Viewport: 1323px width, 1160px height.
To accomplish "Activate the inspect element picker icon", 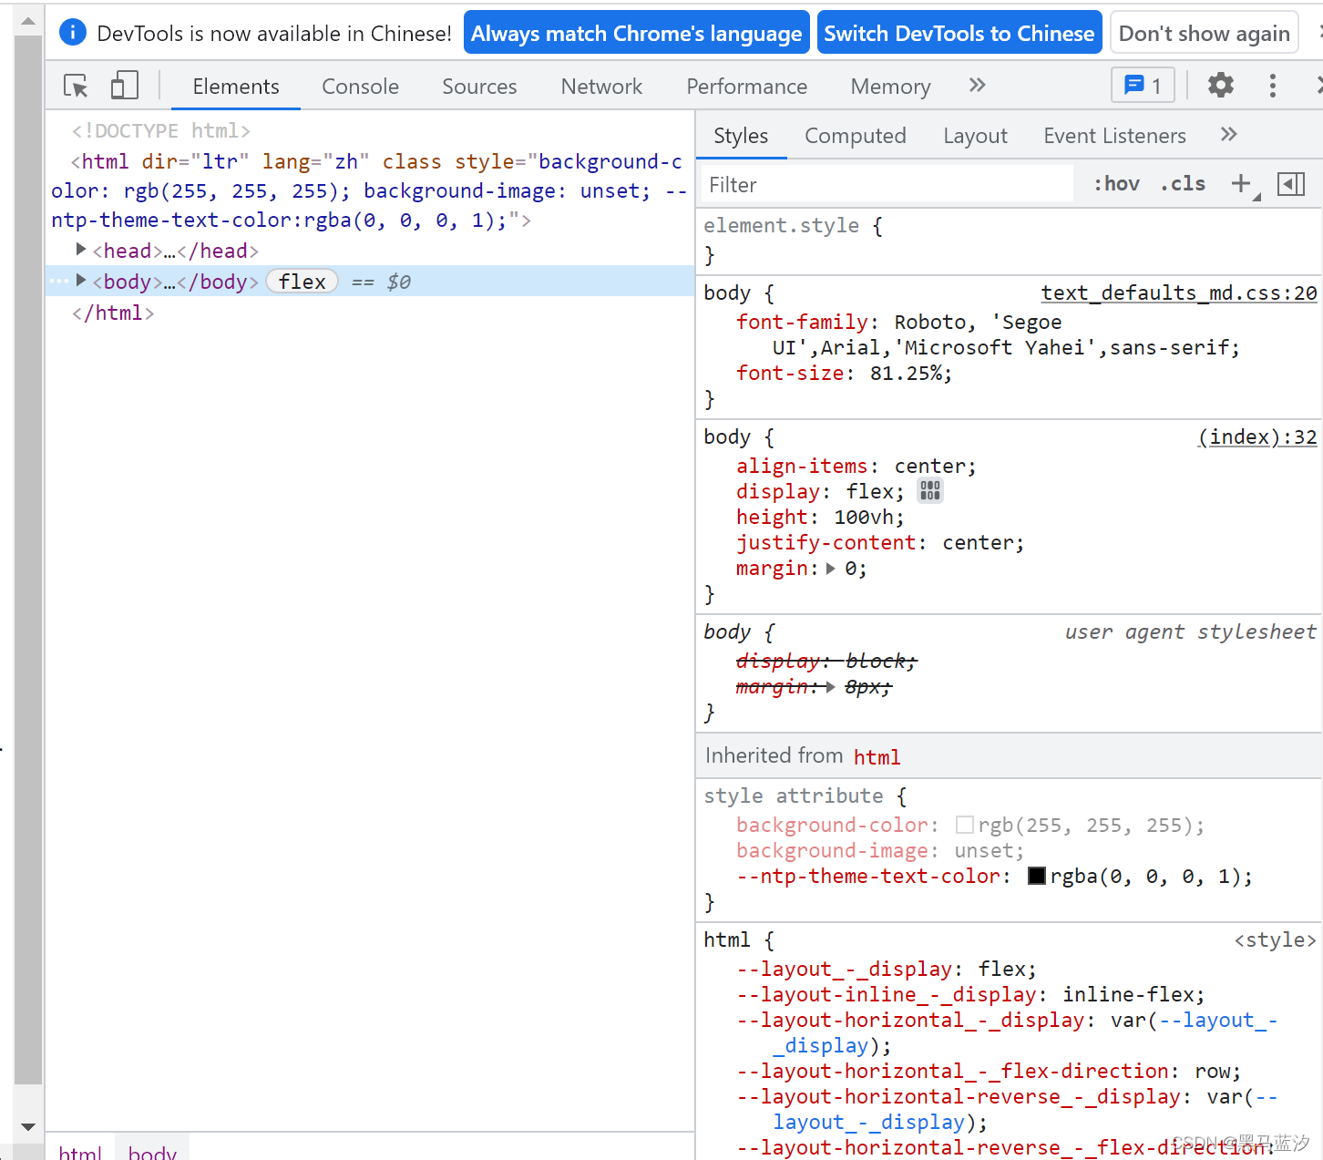I will point(76,87).
